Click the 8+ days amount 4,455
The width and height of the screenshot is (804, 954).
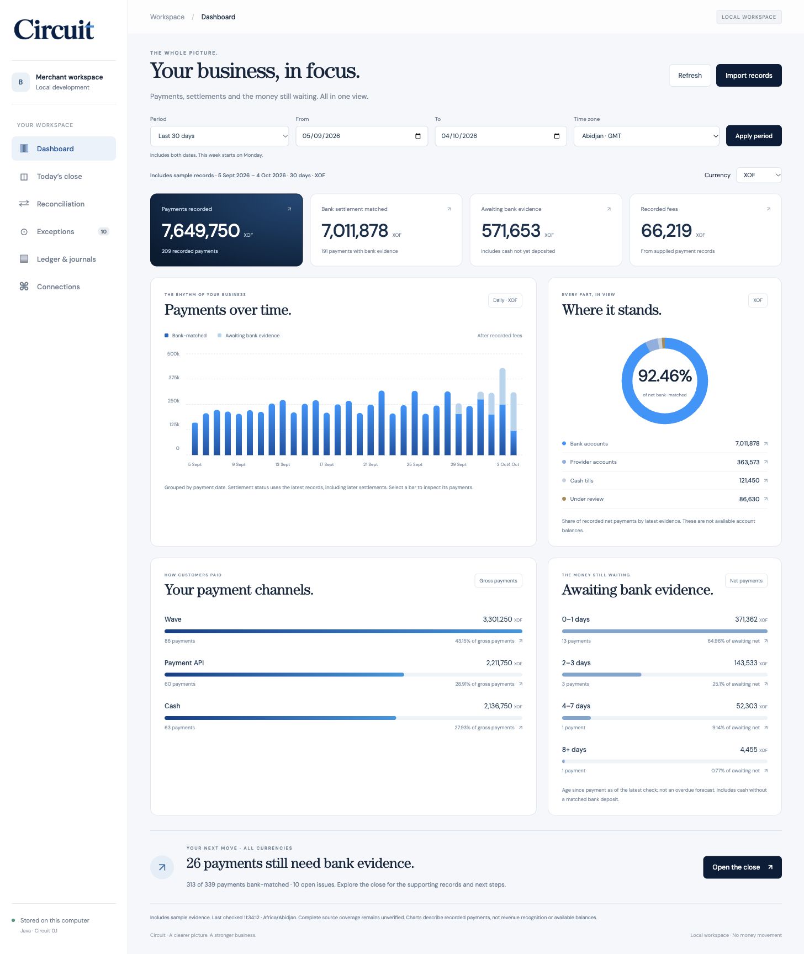coord(749,750)
